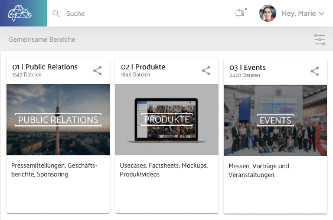333x220 pixels.
Task: Open the Events group photo thumbnail
Action: (276, 121)
